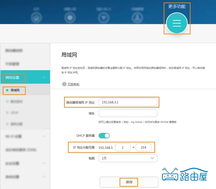Click the router LAN IP address field

click(128, 102)
